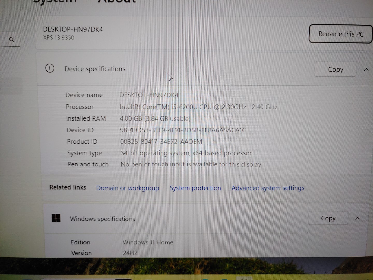This screenshot has height=280, width=373.
Task: Click the Windows logo beside Windows specifications
Action: (x=56, y=218)
